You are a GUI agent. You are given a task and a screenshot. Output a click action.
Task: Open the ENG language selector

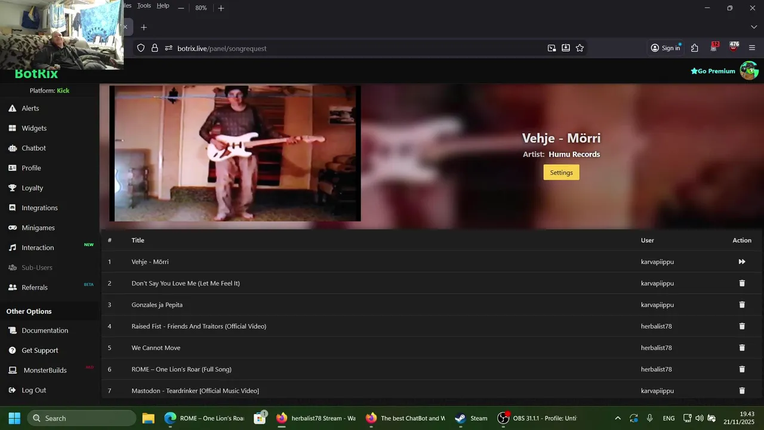(668, 418)
